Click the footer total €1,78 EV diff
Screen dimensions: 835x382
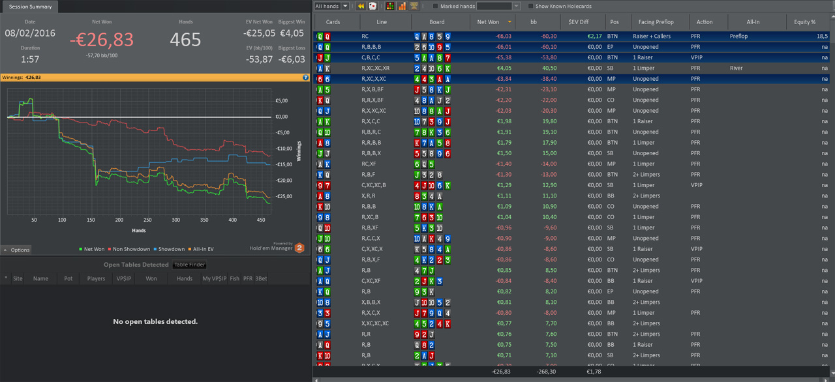(x=594, y=372)
